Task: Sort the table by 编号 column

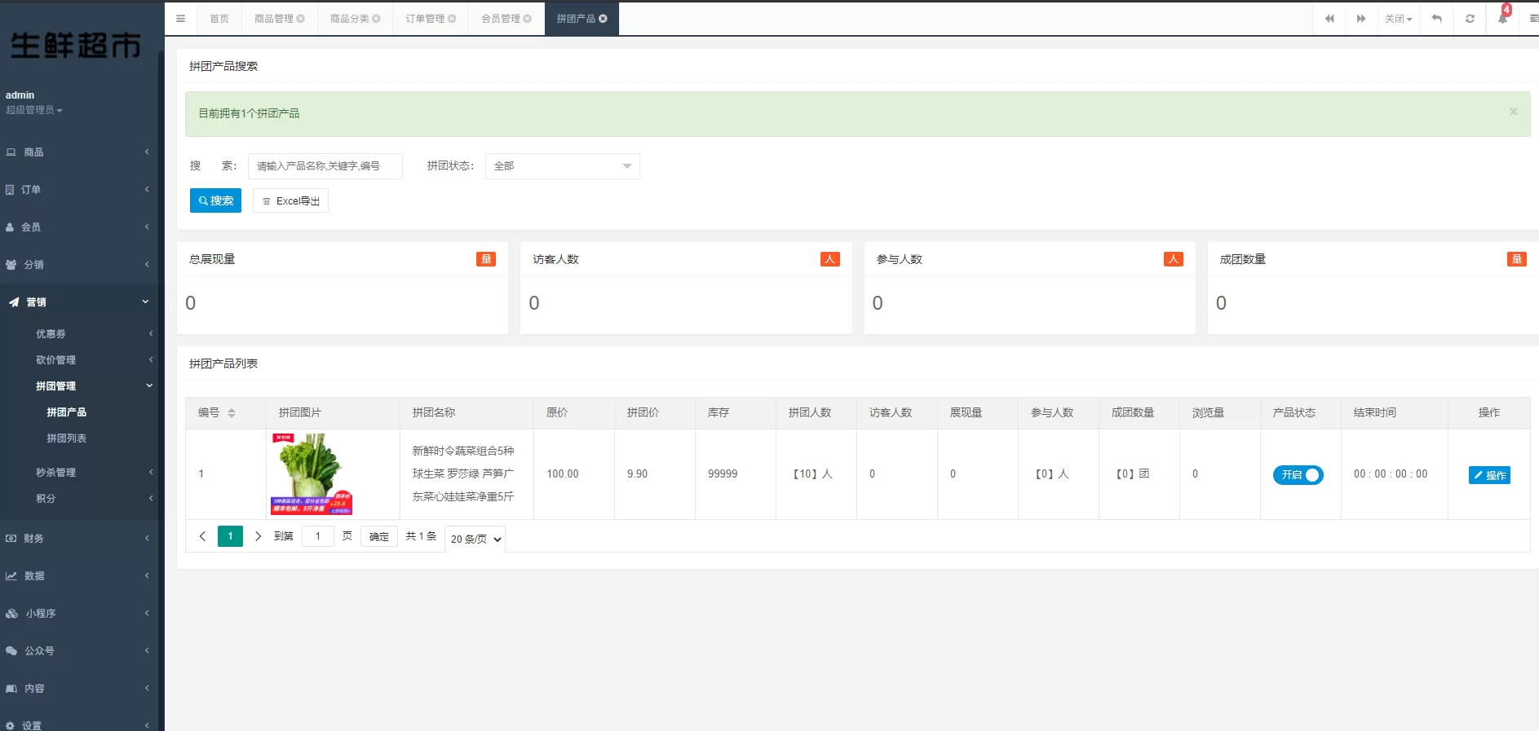Action: [x=232, y=413]
